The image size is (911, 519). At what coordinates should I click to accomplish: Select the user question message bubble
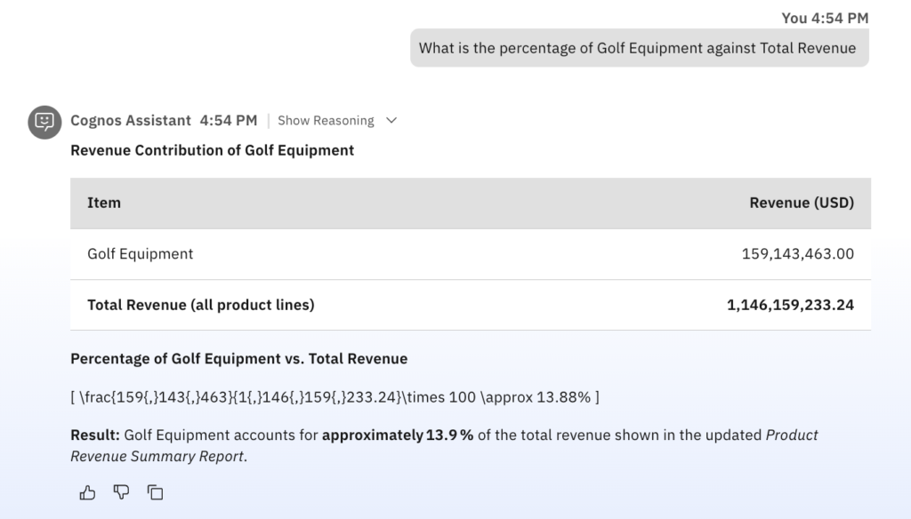638,48
